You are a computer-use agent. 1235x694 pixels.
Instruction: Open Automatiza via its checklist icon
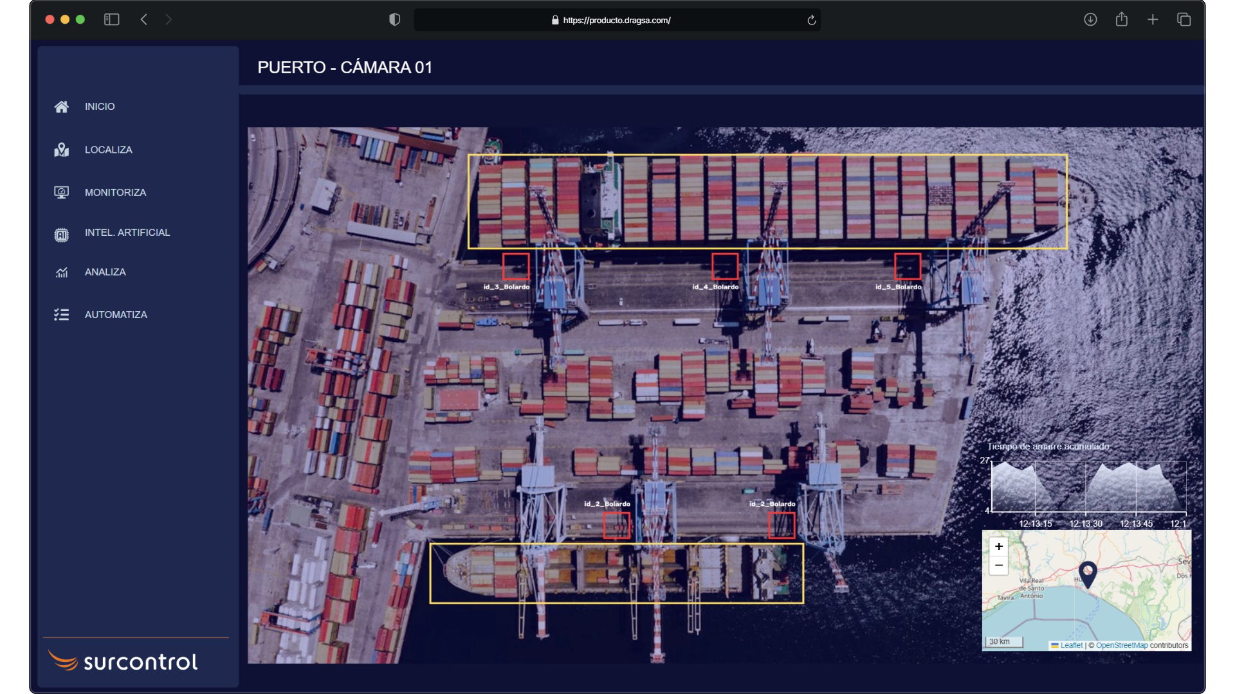[62, 314]
